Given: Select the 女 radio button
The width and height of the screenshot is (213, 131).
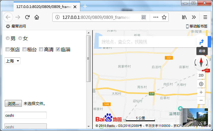Looking at the screenshot, I should (x=20, y=38).
